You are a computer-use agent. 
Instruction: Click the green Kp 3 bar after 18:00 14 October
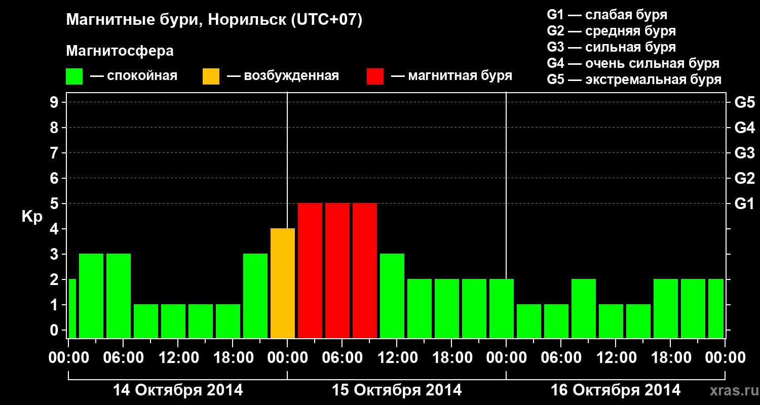[x=255, y=296]
